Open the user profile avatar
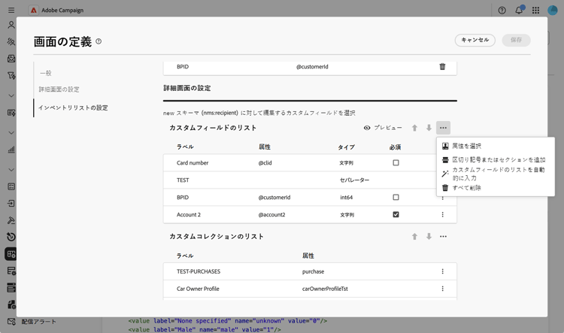 pos(552,11)
